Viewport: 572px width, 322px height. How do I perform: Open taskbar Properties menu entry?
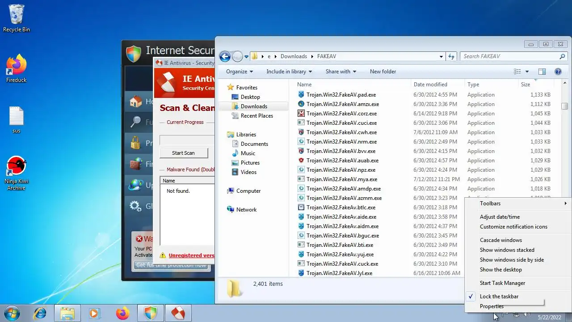pyautogui.click(x=492, y=306)
